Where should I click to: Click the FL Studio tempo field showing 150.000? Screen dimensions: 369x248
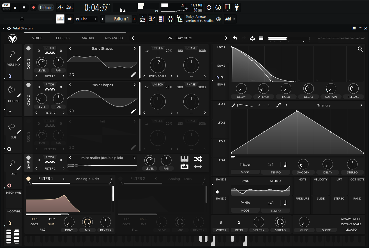pos(45,8)
